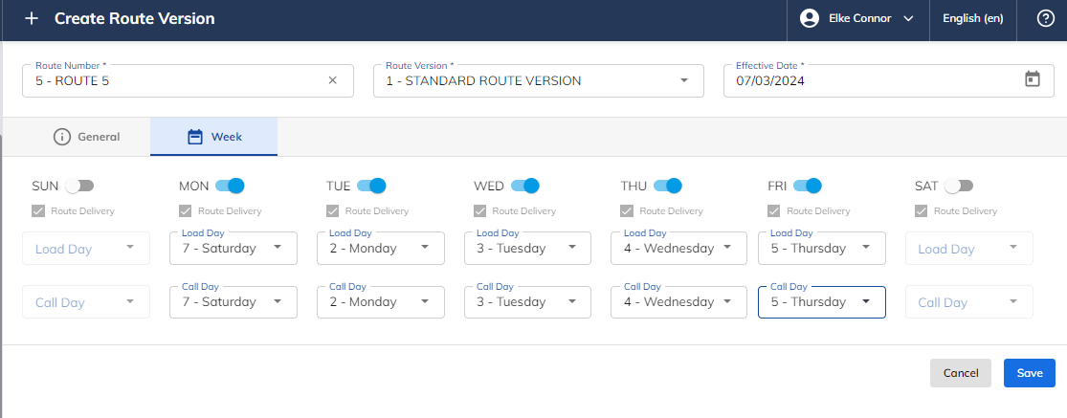This screenshot has height=418, width=1067.
Task: Open Thursday's Load Day dropdown showing 4 - Wednesday
Action: (675, 248)
